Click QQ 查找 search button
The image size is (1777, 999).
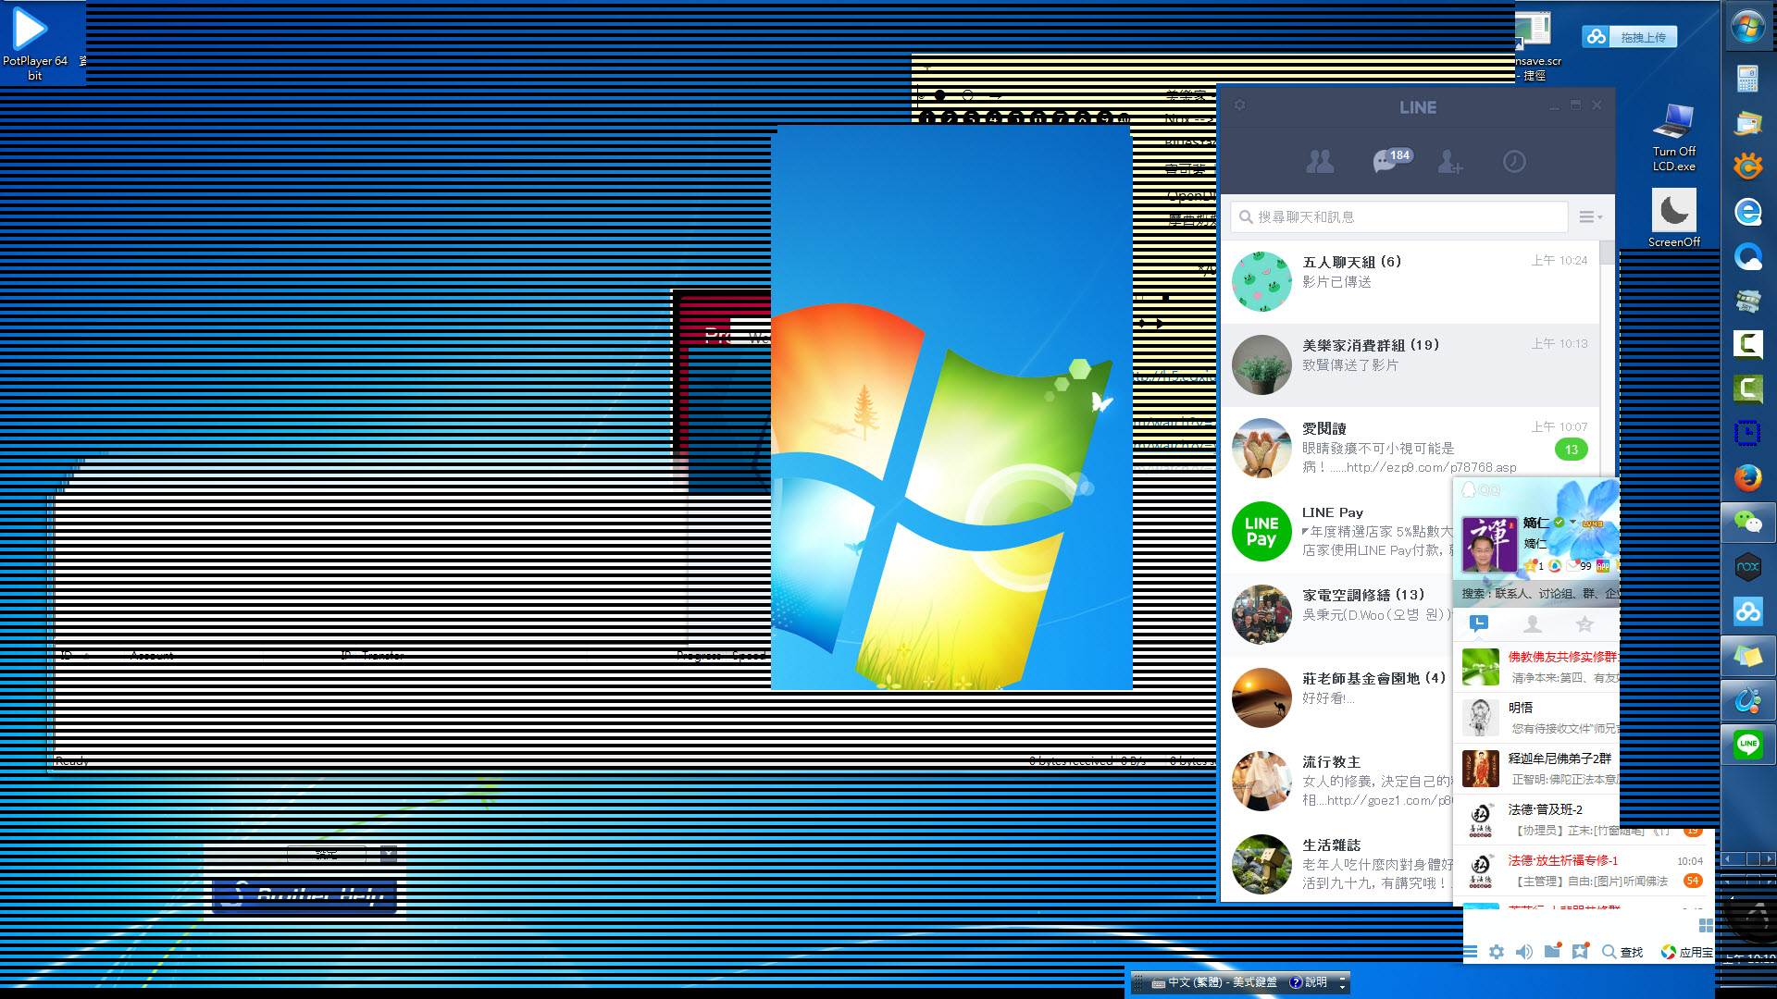click(1622, 952)
